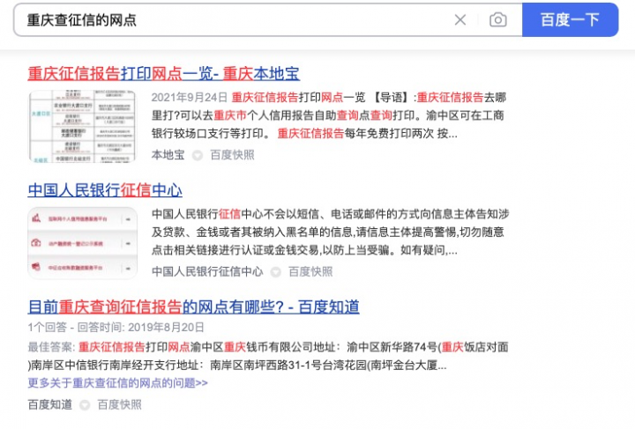Click the table thumbnail of the 本地宝 result
The image size is (635, 429).
coord(82,126)
